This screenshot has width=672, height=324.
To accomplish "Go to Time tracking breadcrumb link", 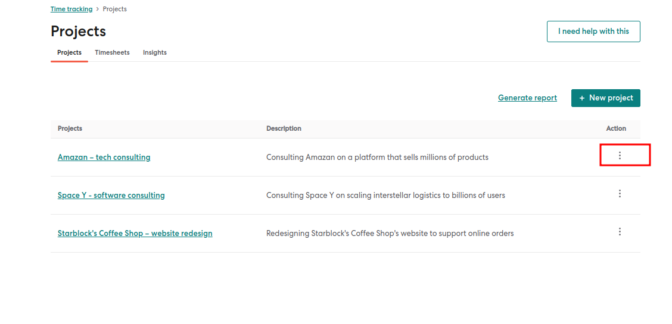I will coord(71,10).
